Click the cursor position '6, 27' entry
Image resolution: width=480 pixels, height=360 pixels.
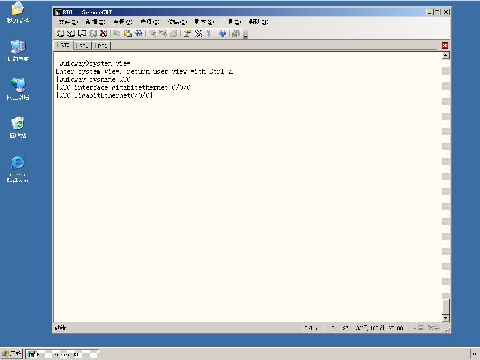pyautogui.click(x=339, y=328)
